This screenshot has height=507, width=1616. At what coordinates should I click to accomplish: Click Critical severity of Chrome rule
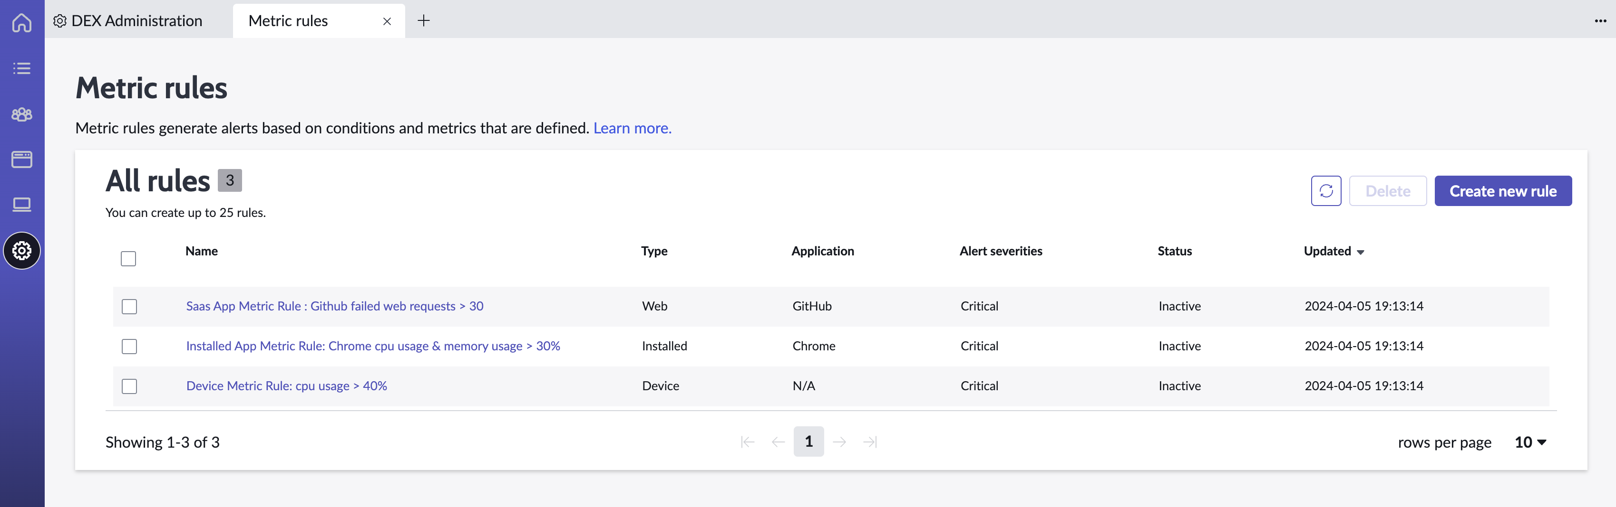click(979, 346)
